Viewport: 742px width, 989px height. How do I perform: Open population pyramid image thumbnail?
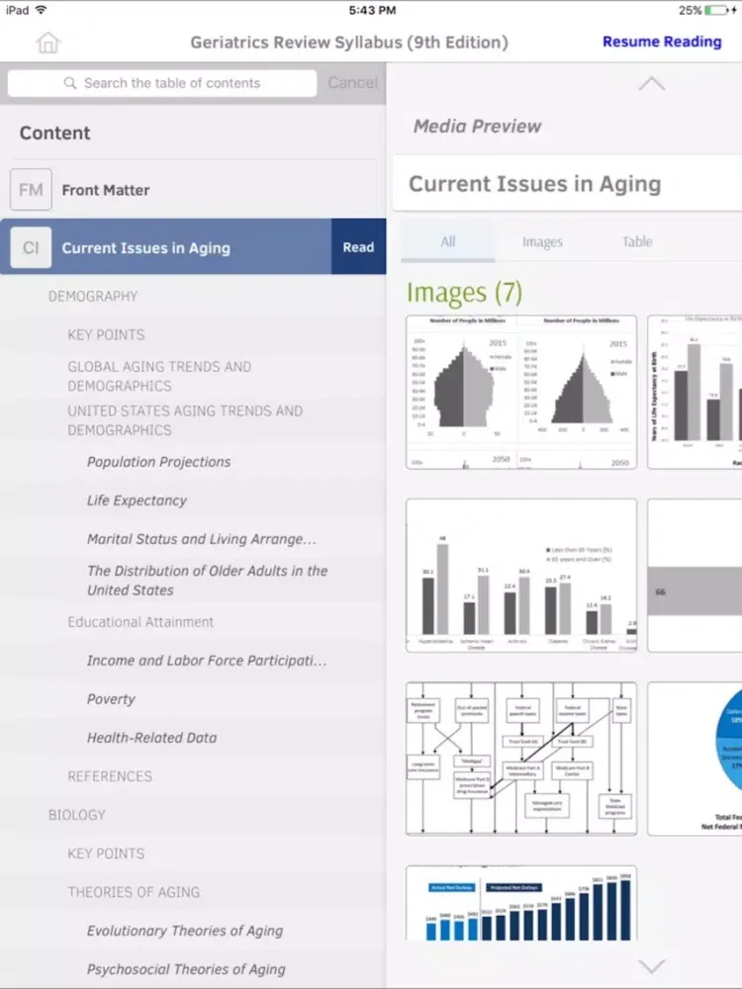tap(521, 392)
